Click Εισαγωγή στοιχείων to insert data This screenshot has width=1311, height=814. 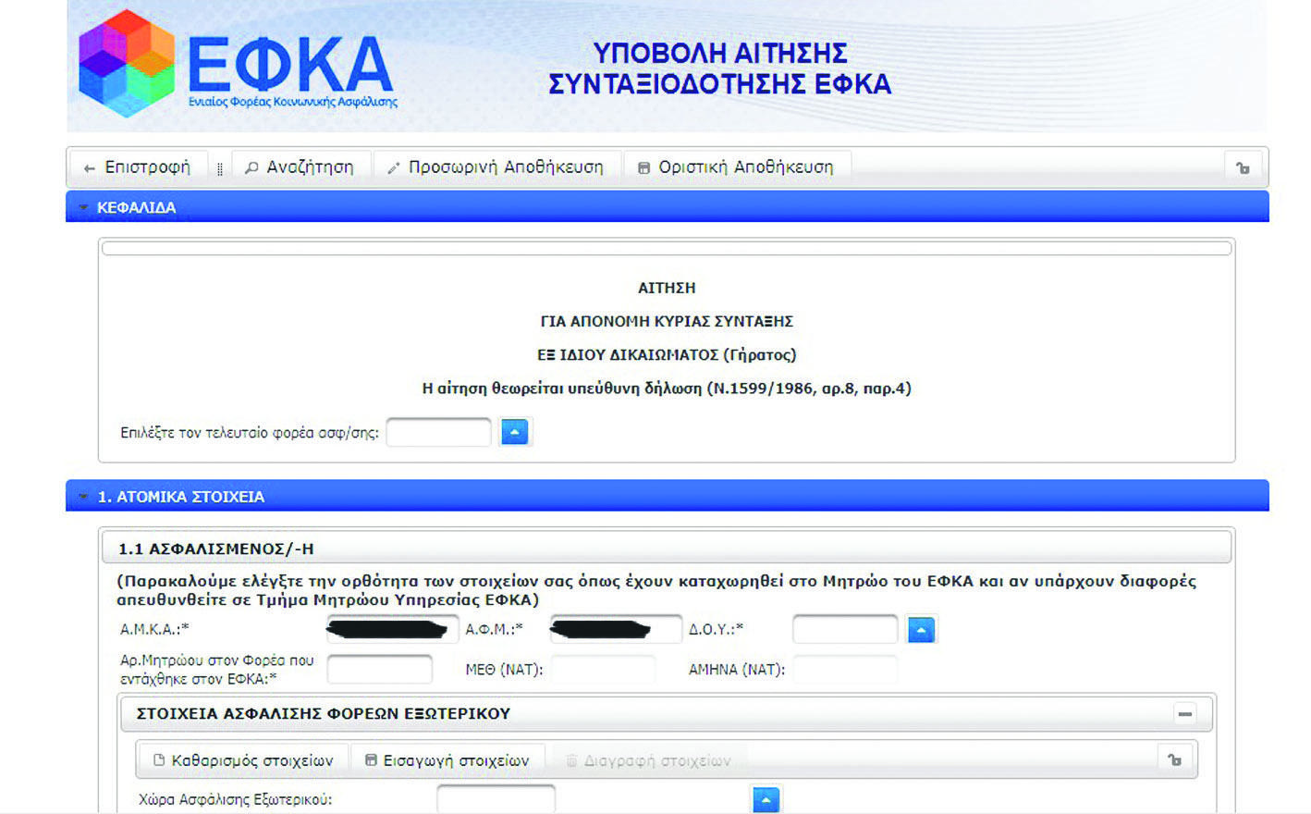click(x=447, y=760)
